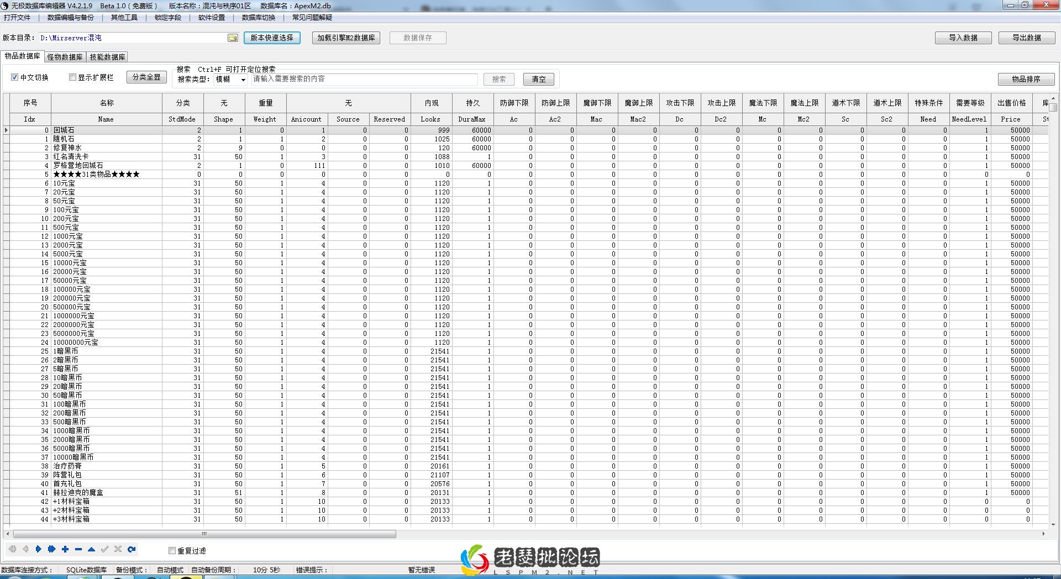
Task: Click the app logo in title bar
Action: (x=4, y=6)
